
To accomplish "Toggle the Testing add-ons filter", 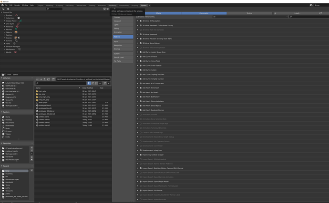I will [249, 13].
